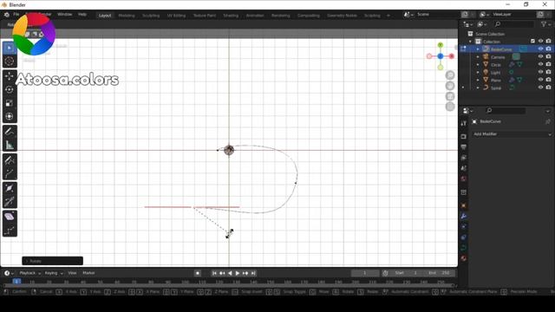
Task: Activate the Transform tool
Action: [10, 116]
